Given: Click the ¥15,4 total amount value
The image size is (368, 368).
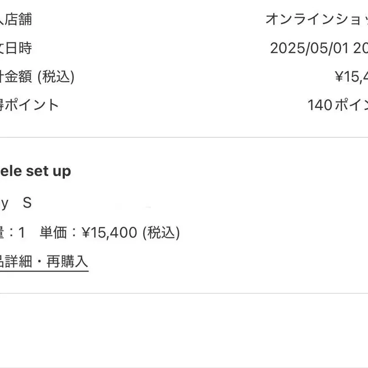Looking at the screenshot, I should pos(351,77).
